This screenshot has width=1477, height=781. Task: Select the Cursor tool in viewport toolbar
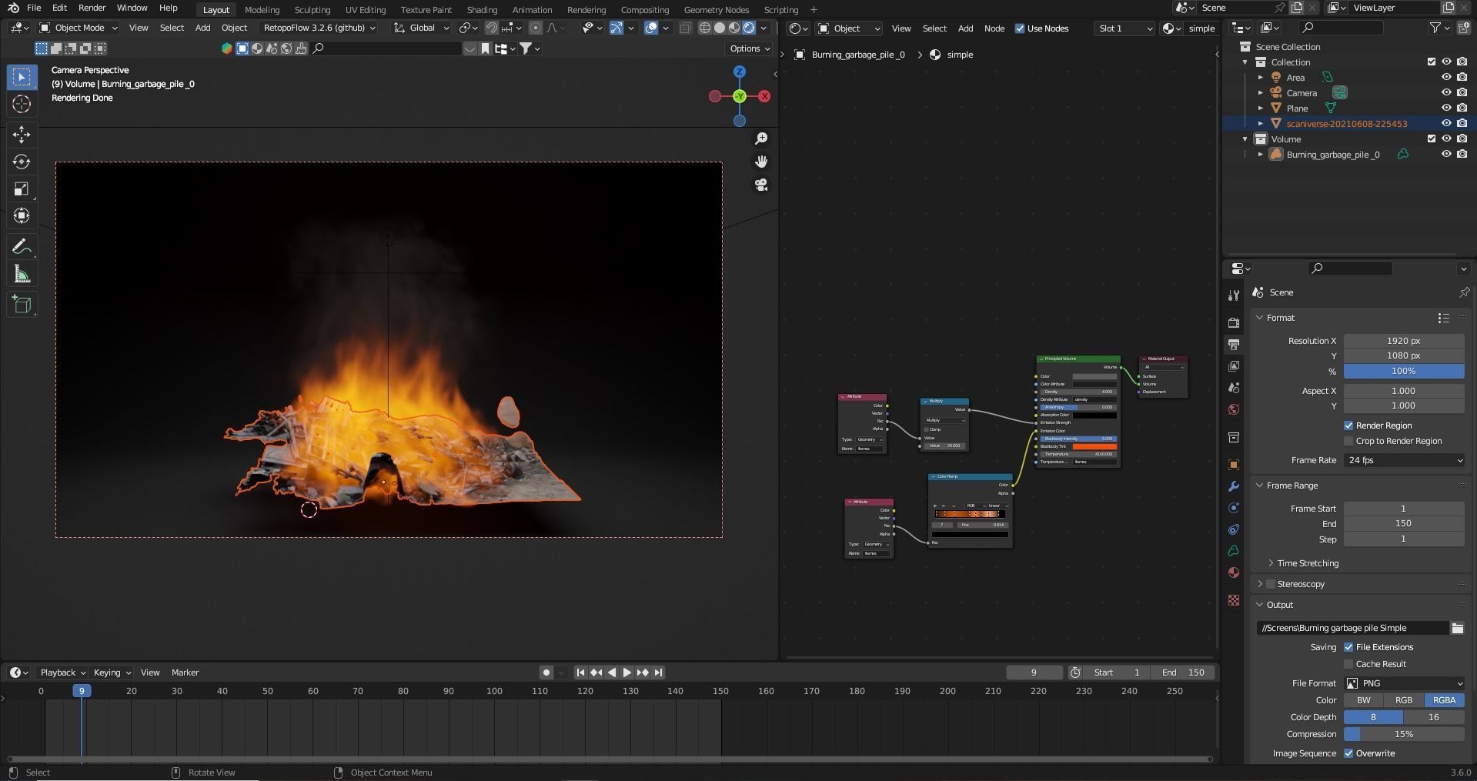[x=22, y=104]
